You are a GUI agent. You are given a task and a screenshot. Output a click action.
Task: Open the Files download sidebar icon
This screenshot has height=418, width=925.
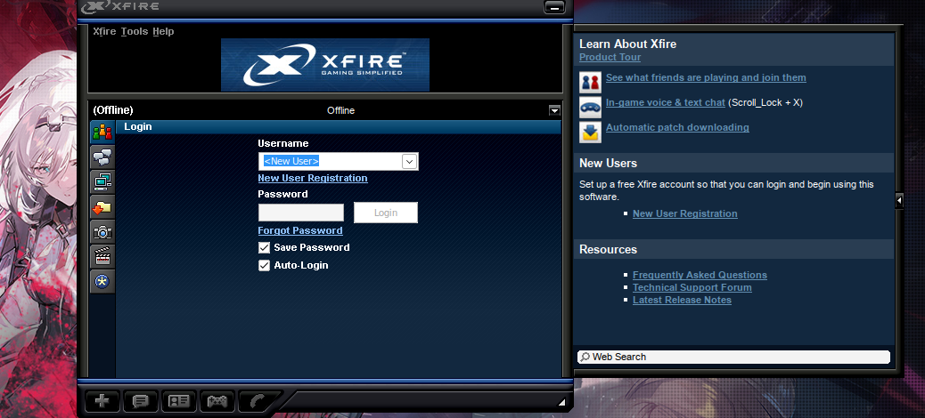pyautogui.click(x=102, y=207)
